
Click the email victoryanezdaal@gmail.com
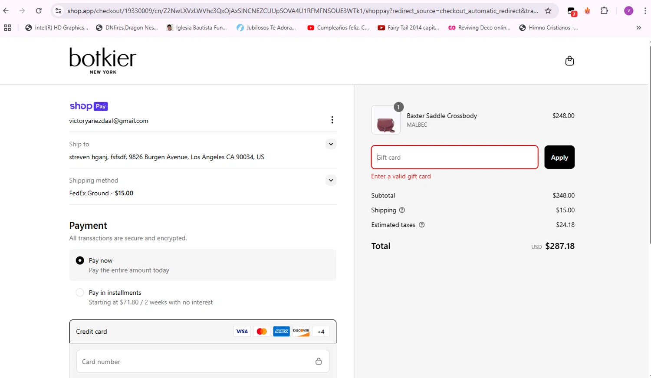108,121
